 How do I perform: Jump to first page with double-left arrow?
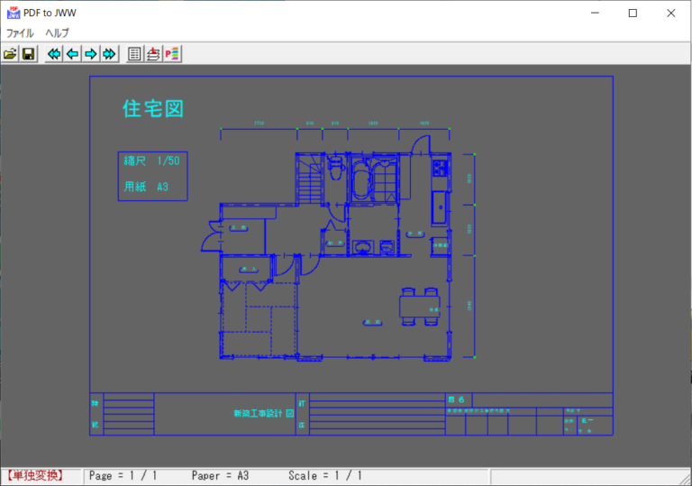click(54, 54)
